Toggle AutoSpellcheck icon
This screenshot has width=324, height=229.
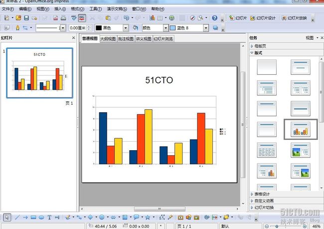82,18
